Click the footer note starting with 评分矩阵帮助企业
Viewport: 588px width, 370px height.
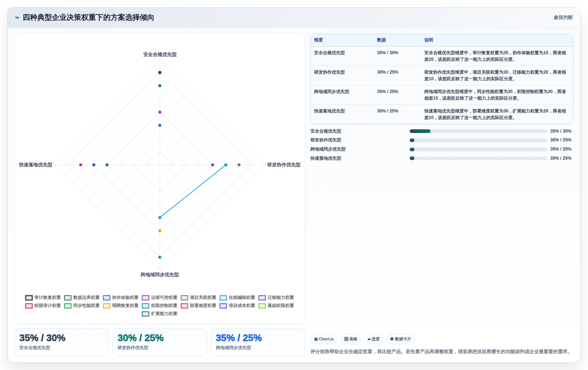[x=441, y=352]
